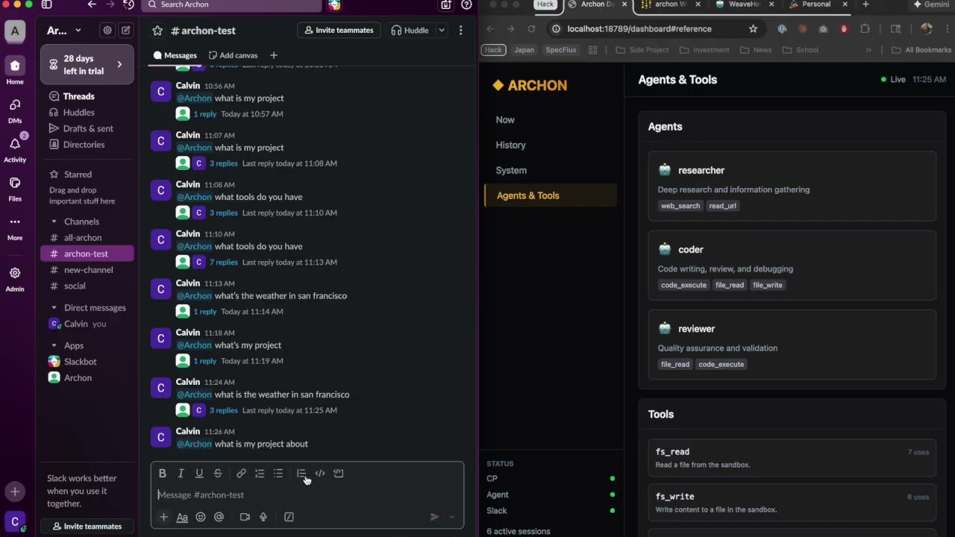Open the Hack tab group
The image size is (955, 537).
(x=545, y=4)
